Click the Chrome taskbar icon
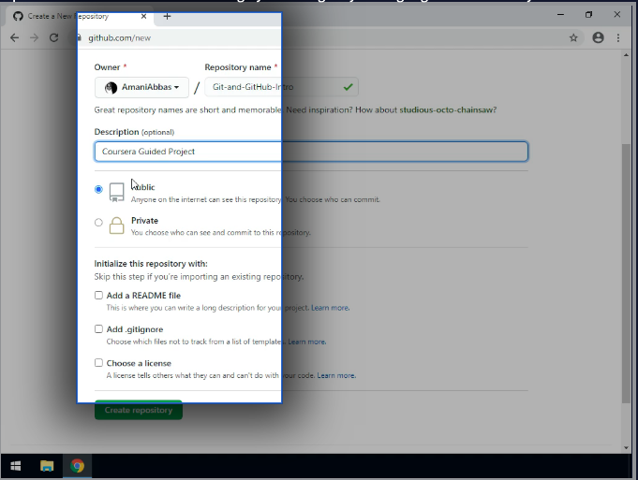The image size is (638, 480). pos(77,466)
